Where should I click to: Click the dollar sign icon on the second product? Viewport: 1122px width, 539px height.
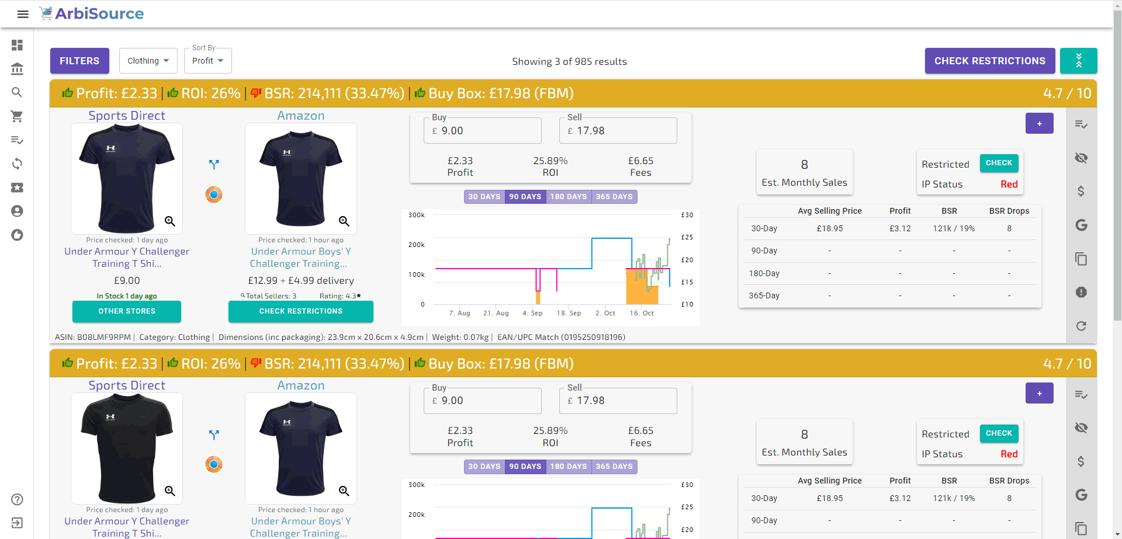coord(1081,461)
